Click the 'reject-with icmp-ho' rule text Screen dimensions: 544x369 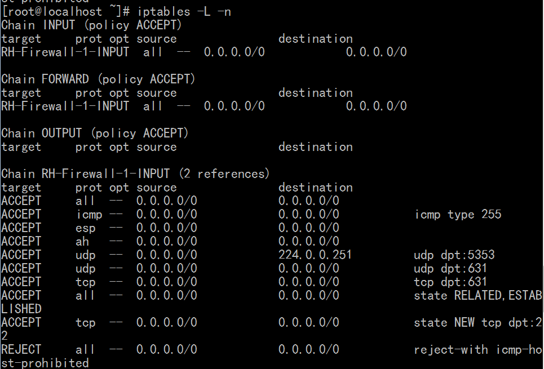pos(477,350)
